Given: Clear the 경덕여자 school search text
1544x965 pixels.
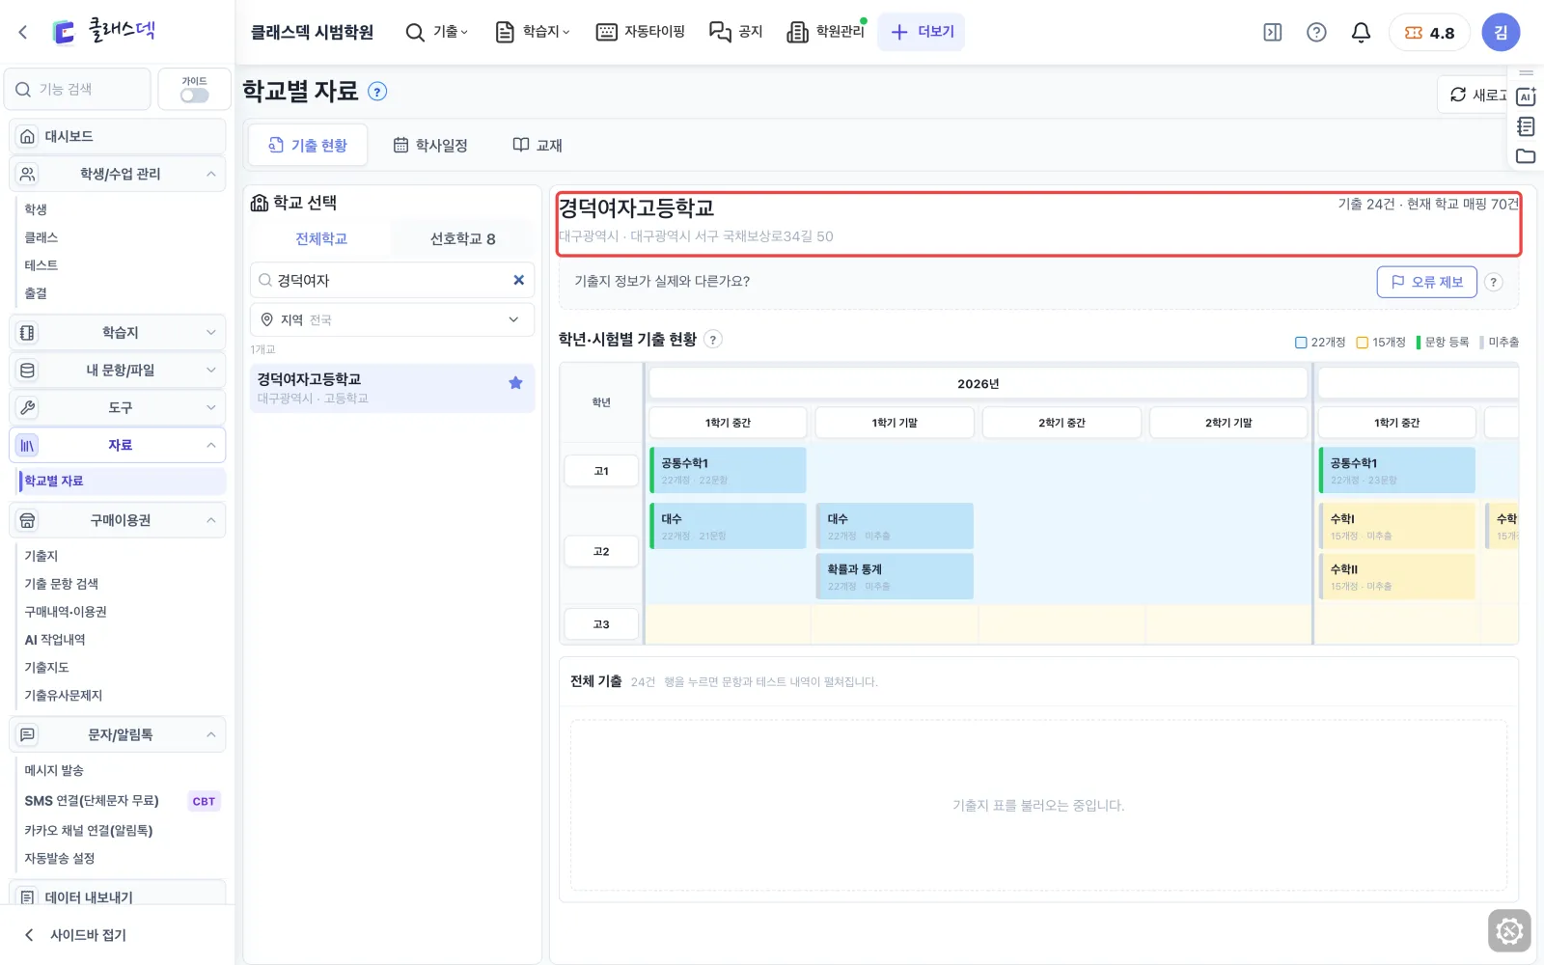Looking at the screenshot, I should click(x=518, y=280).
